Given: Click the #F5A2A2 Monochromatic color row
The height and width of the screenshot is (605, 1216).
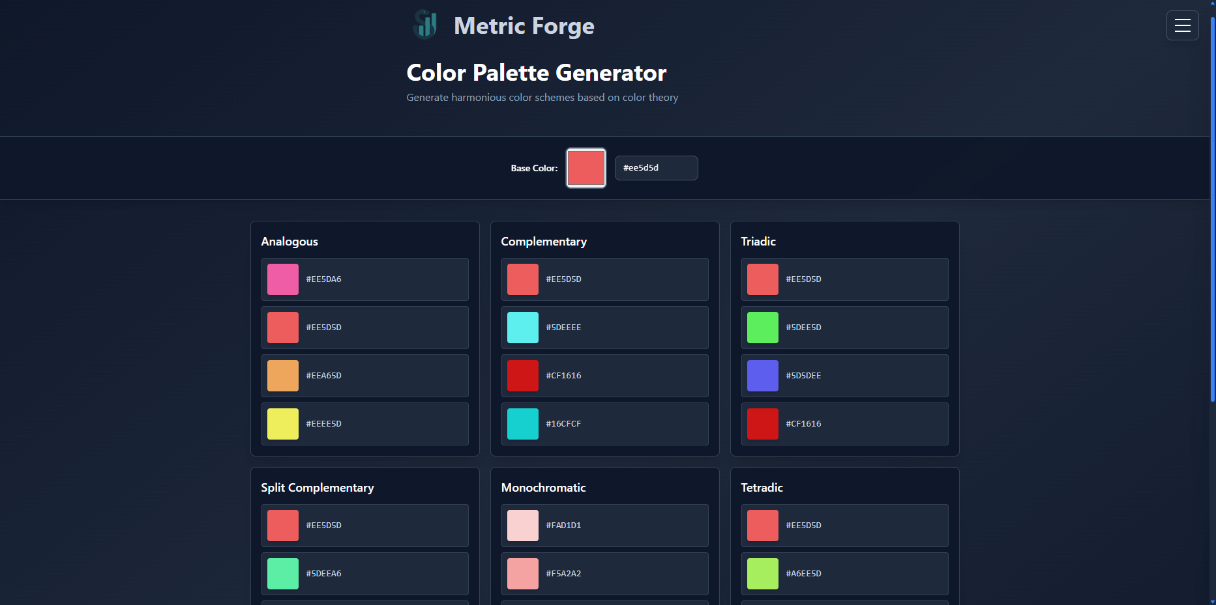Looking at the screenshot, I should (x=604, y=574).
